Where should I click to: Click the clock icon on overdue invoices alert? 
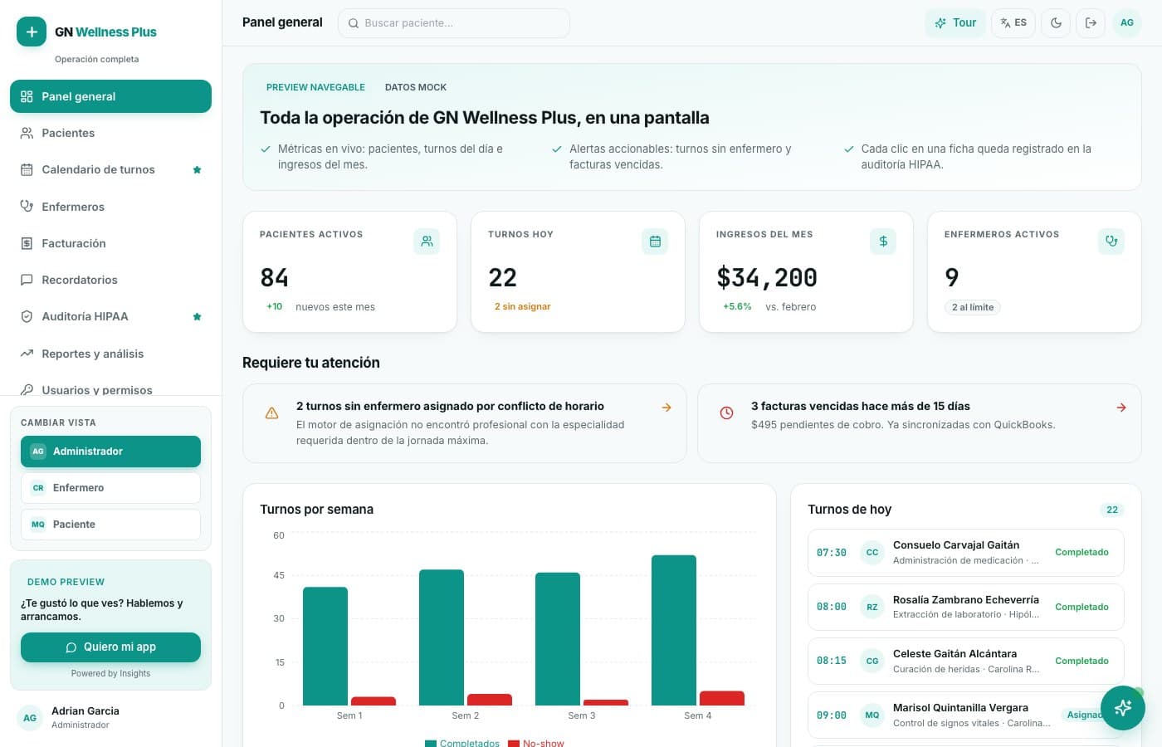pyautogui.click(x=726, y=413)
